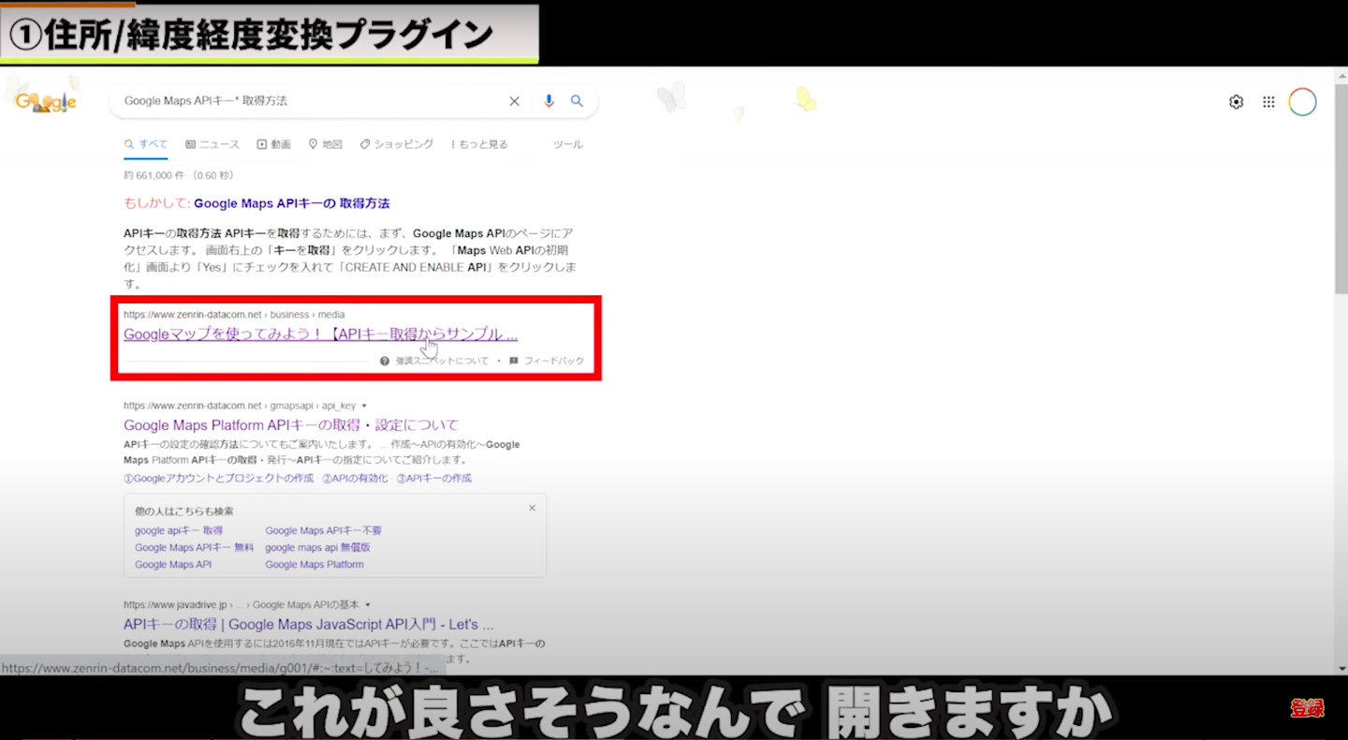The width and height of the screenshot is (1348, 740).
Task: Expand dropdown arrow beside javadrive URL
Action: pos(368,604)
